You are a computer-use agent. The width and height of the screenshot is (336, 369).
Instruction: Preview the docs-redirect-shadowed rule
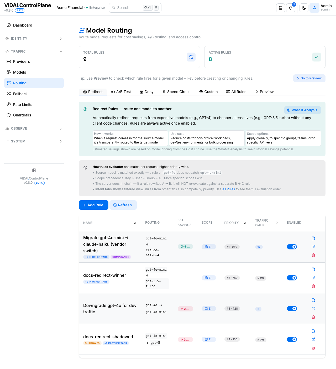(x=313, y=331)
